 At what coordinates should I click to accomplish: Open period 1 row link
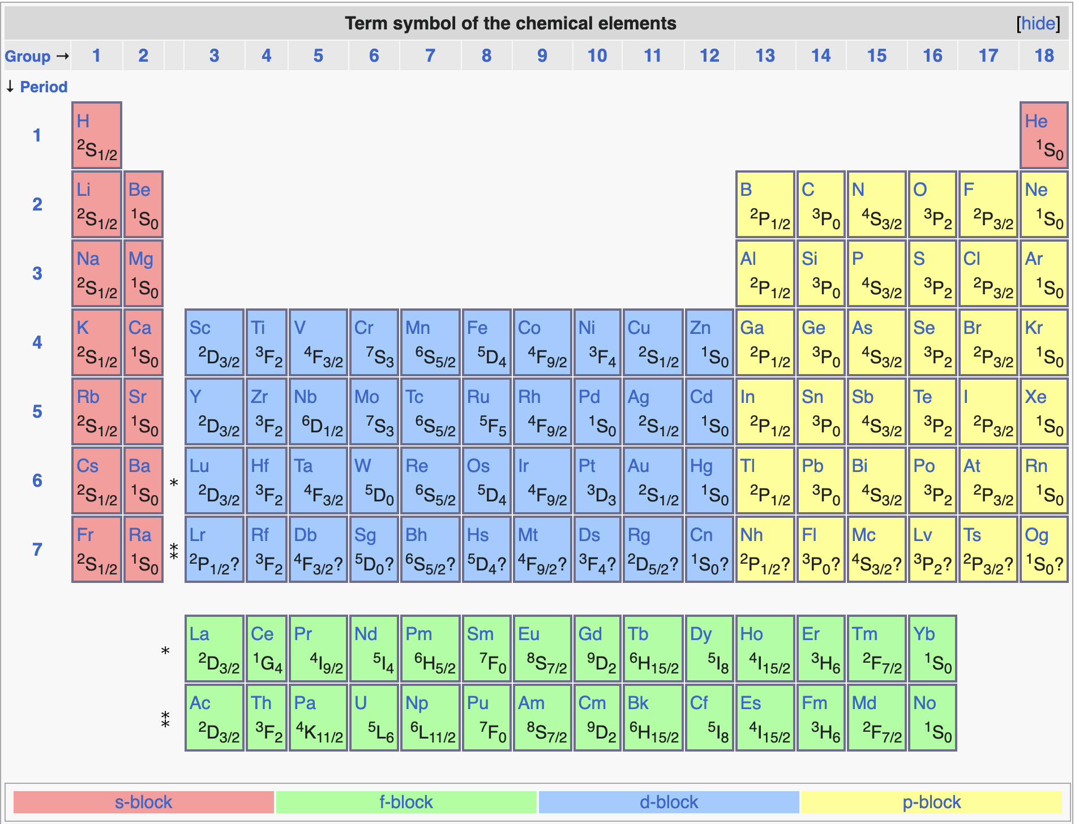(37, 135)
